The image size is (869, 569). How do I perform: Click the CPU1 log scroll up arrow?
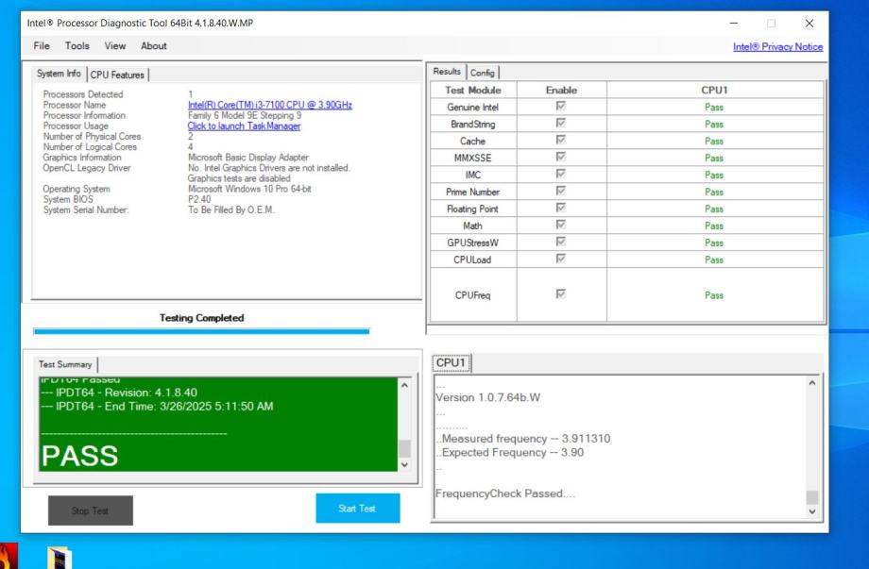tap(812, 383)
